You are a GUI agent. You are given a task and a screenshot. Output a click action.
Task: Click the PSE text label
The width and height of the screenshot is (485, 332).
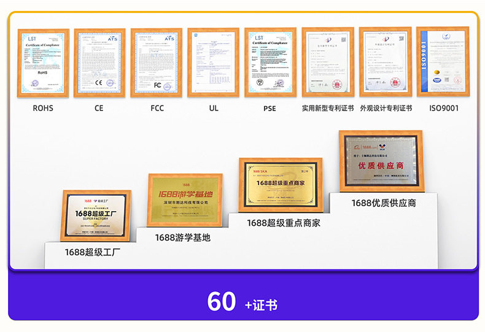tap(270, 109)
